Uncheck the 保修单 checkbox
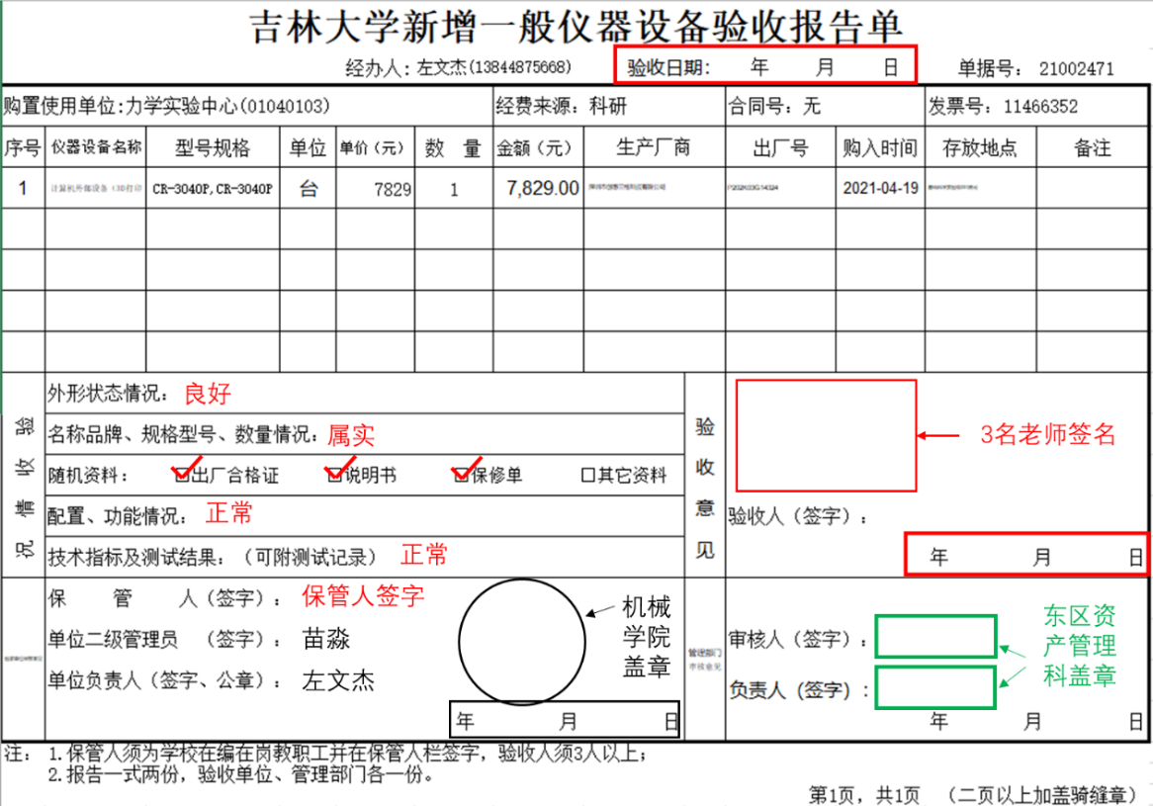This screenshot has width=1153, height=806. point(461,476)
